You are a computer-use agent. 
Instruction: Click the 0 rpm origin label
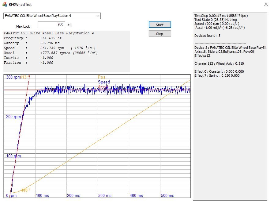[x=12, y=195]
